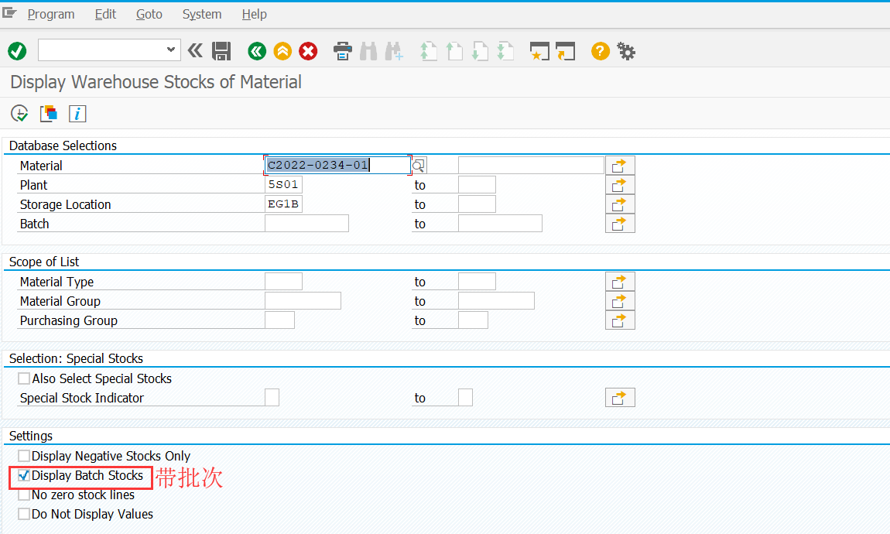Enable No zero stock lines

23,495
